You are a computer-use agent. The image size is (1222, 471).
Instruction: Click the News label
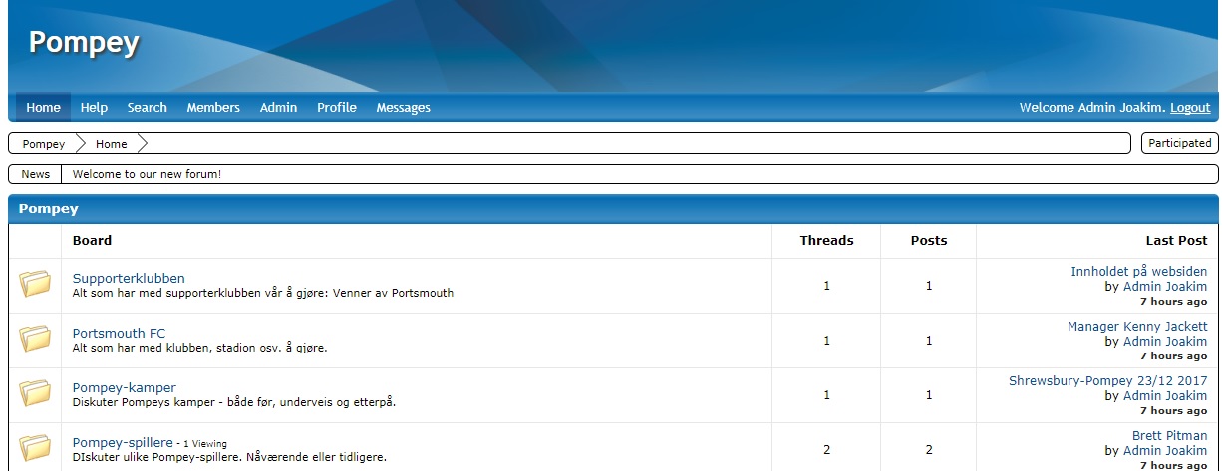(x=36, y=174)
